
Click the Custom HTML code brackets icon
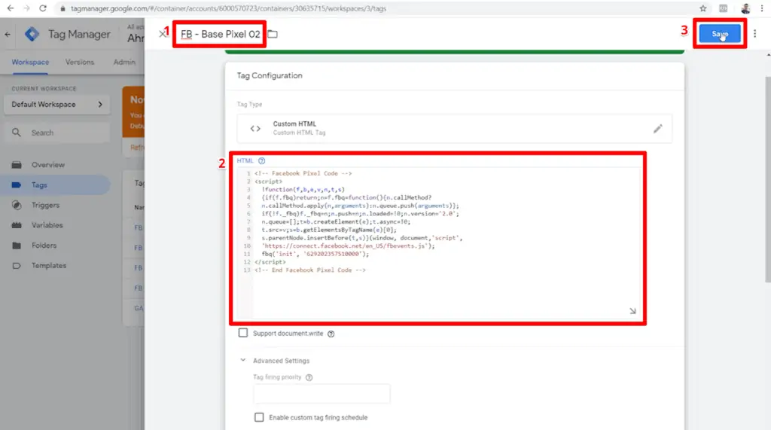tap(255, 129)
